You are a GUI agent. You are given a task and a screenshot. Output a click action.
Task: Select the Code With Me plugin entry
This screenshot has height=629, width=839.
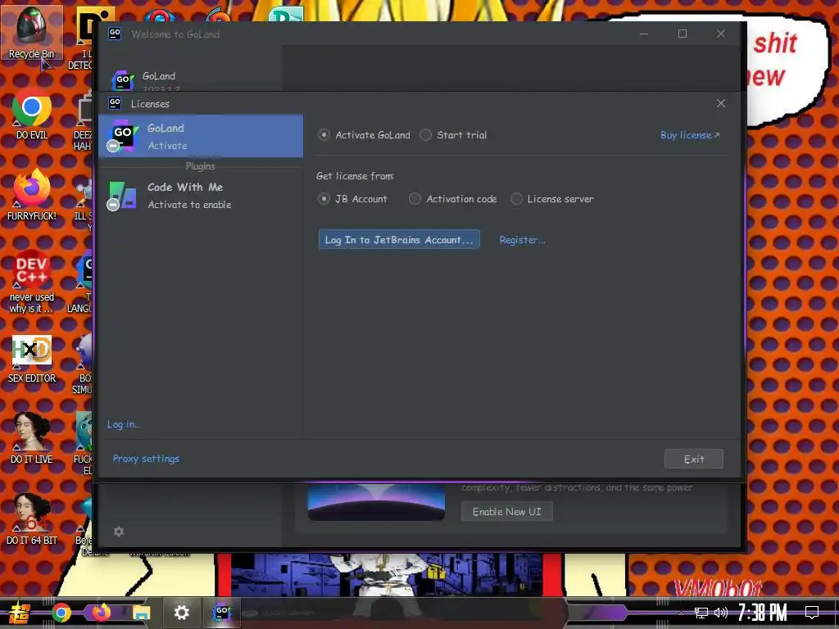pos(201,195)
